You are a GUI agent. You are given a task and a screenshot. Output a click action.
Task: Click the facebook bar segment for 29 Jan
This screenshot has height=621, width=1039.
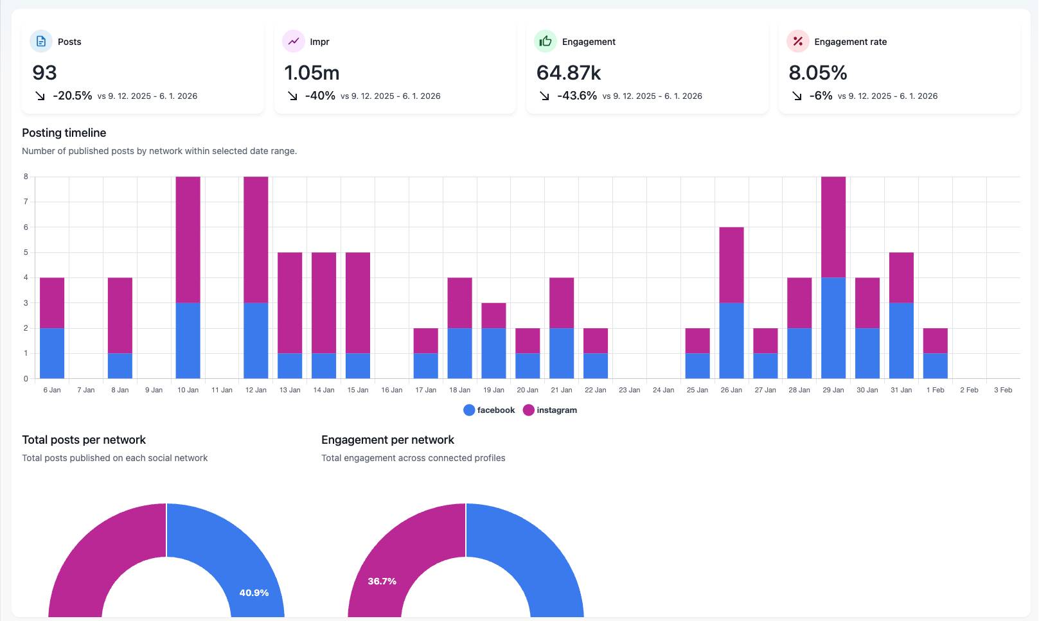pos(833,328)
